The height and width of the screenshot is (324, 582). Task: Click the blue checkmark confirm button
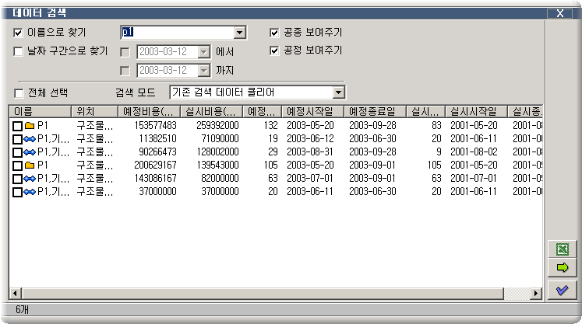coord(562,290)
